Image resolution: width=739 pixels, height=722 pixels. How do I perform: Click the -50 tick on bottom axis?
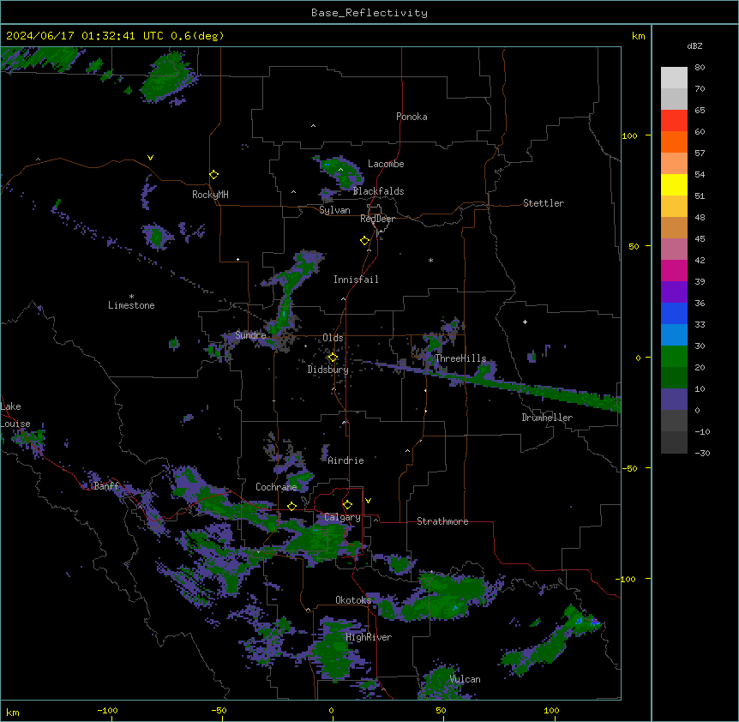(x=219, y=710)
